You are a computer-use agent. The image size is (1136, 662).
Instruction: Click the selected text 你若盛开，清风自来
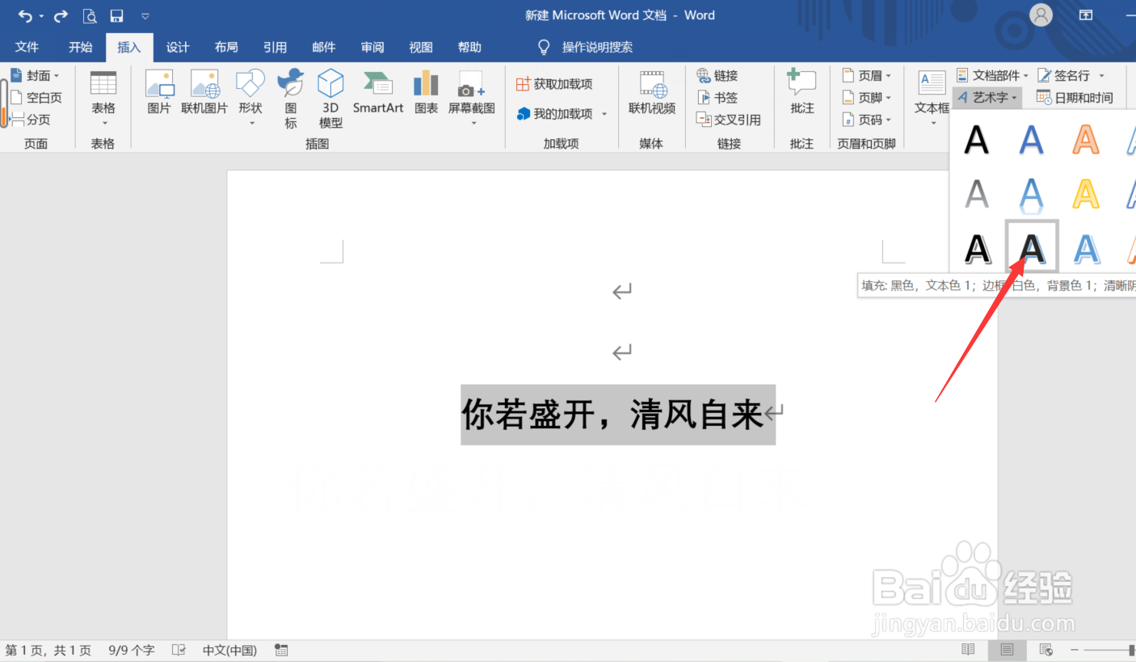point(612,415)
